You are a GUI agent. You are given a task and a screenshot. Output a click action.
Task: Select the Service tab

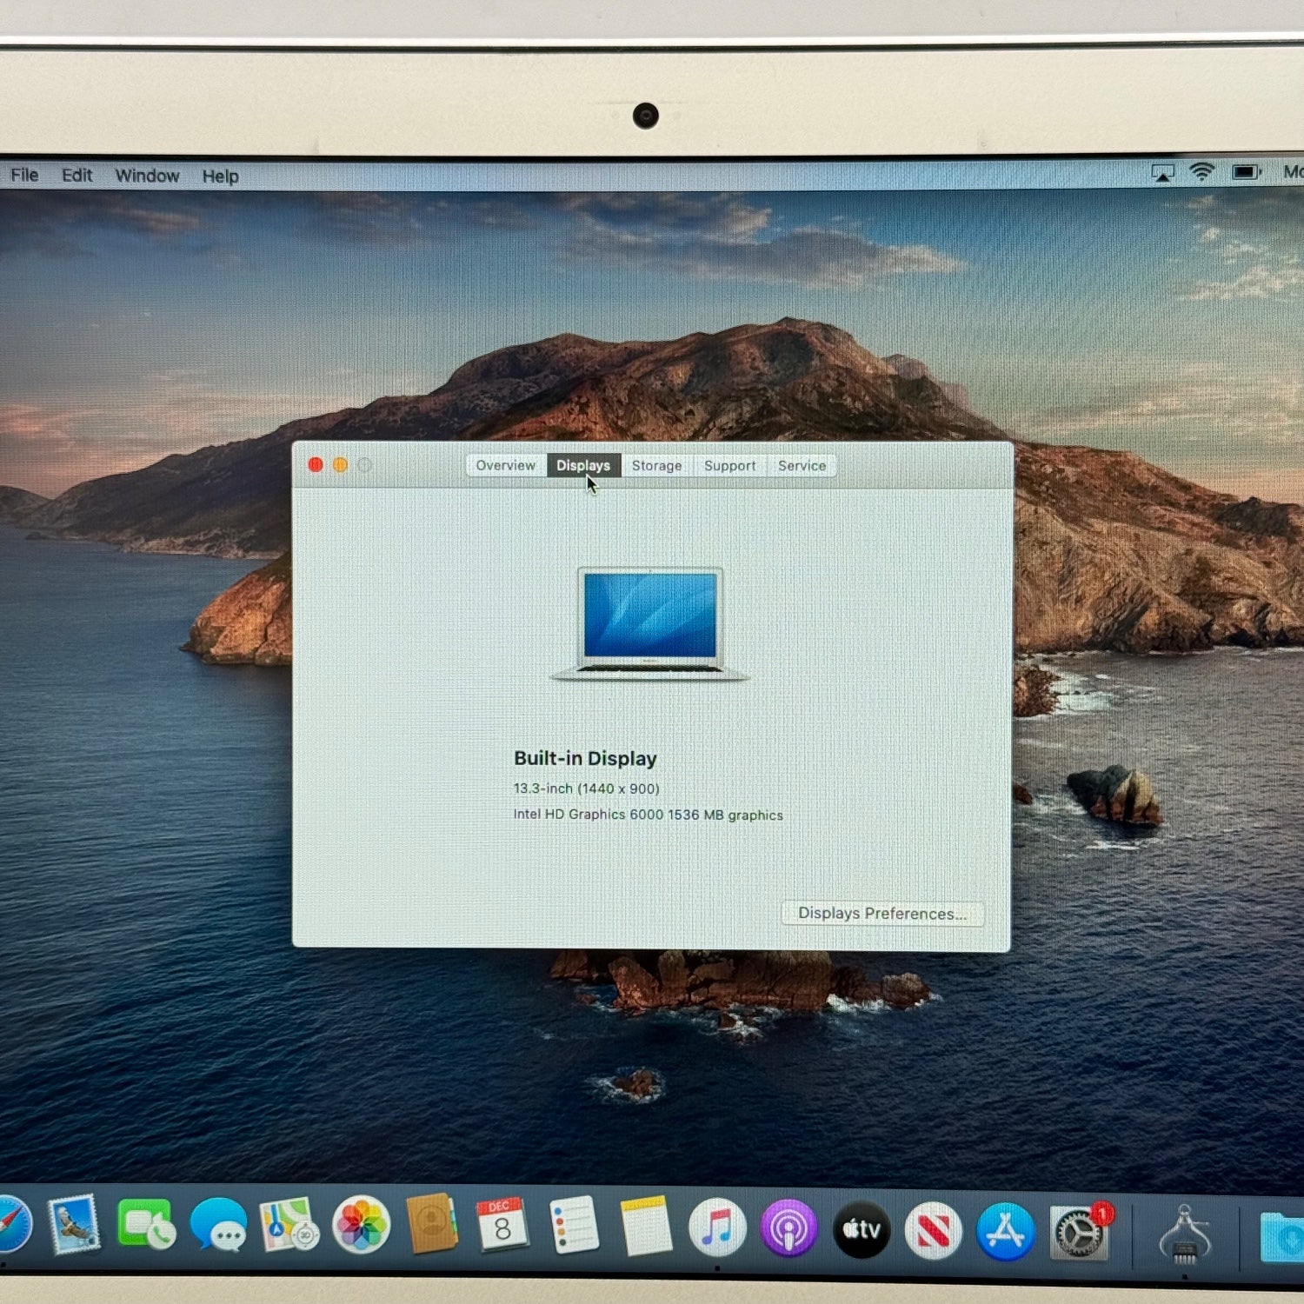[802, 466]
